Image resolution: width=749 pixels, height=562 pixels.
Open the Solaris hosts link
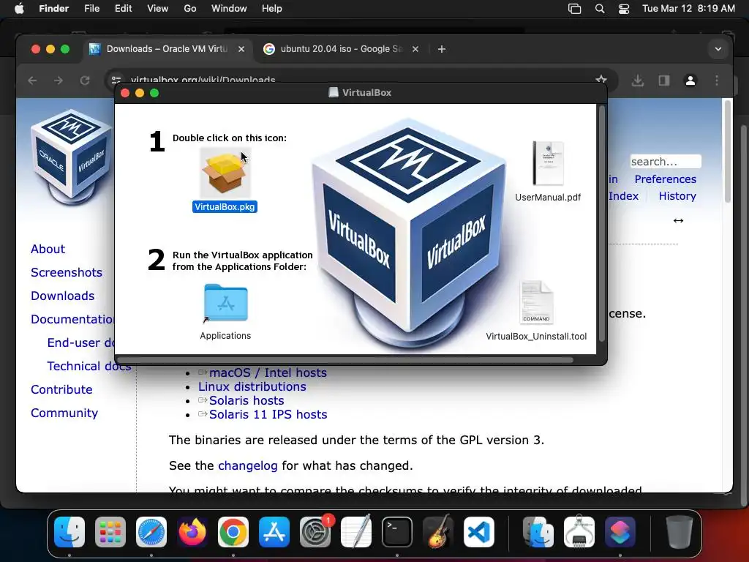pyautogui.click(x=246, y=400)
